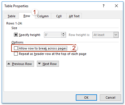Select the At least combo box
Viewport: 125px width, 105px height.
(106, 35)
